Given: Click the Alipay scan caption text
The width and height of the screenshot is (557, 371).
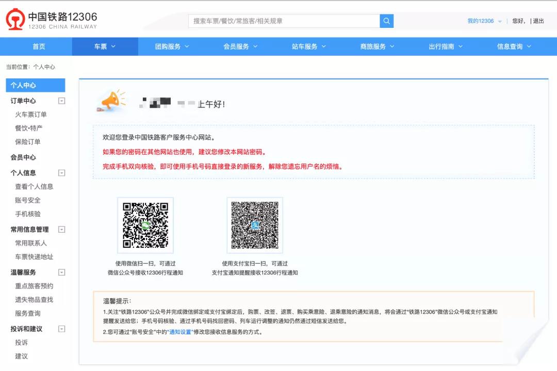Looking at the screenshot, I should pos(255,268).
